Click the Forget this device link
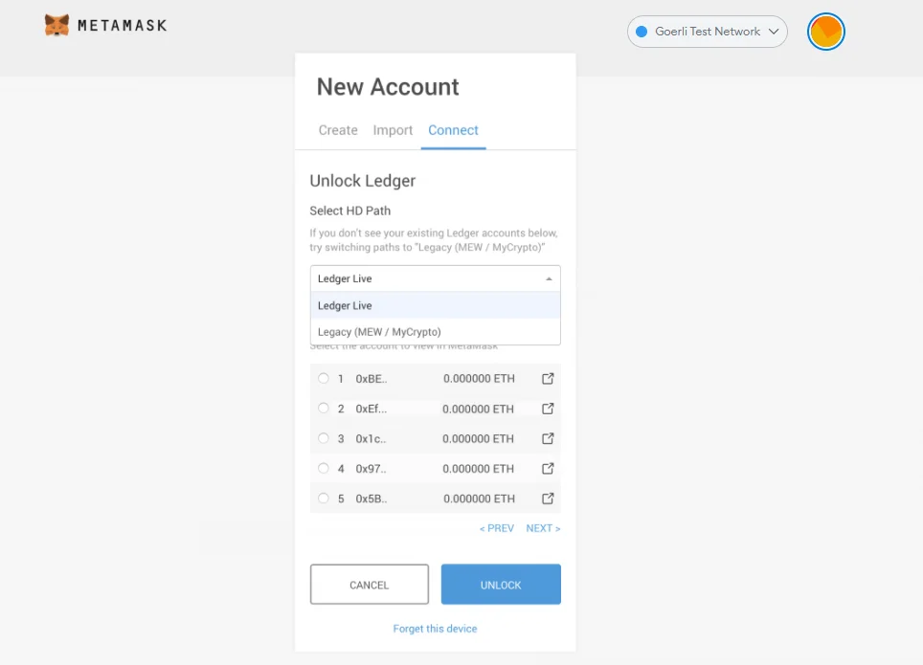Screen dimensions: 923x665 (435, 629)
